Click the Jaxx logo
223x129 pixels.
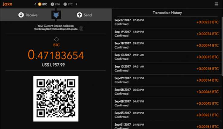[x=7, y=4]
